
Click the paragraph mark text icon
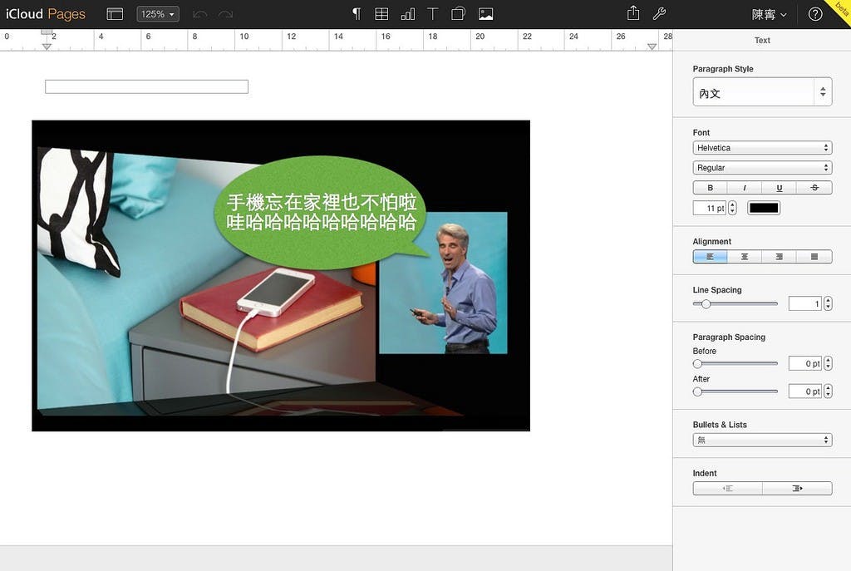click(x=356, y=13)
